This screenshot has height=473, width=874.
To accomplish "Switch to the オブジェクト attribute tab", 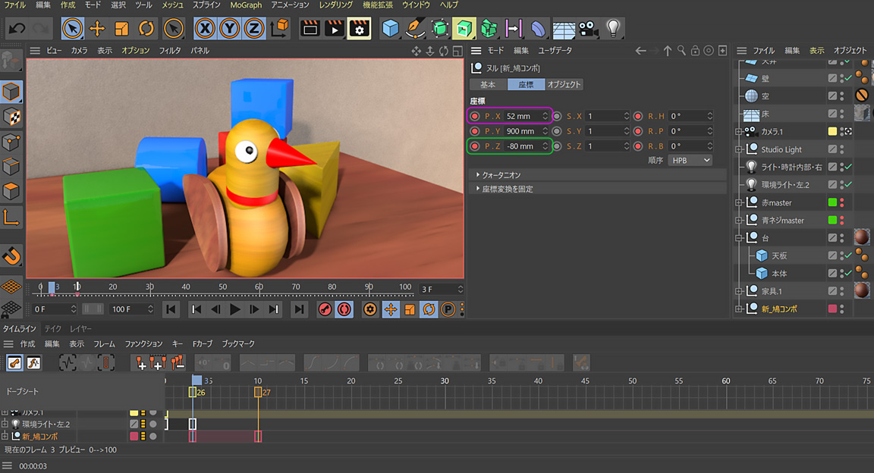I will 564,84.
